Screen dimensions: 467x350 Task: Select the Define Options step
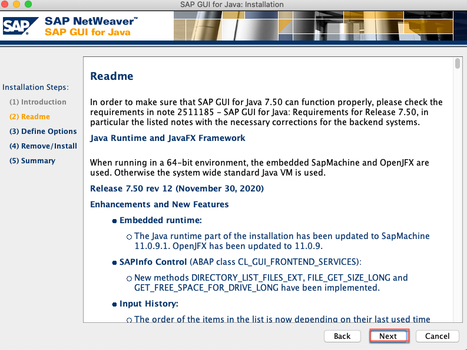coord(43,132)
